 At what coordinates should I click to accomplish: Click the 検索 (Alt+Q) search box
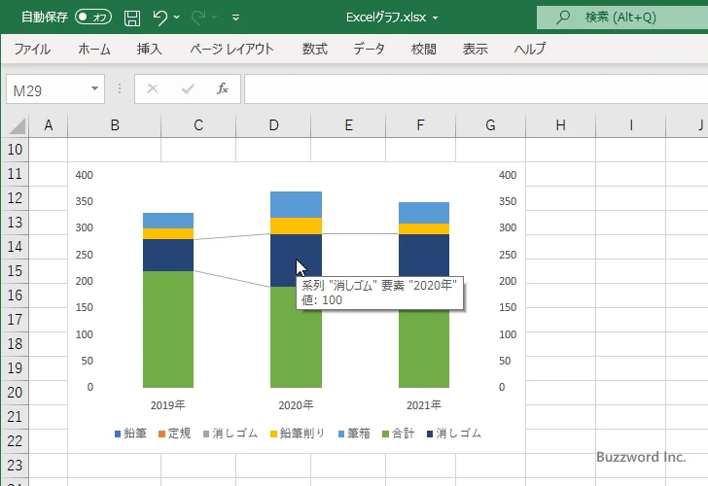[622, 17]
